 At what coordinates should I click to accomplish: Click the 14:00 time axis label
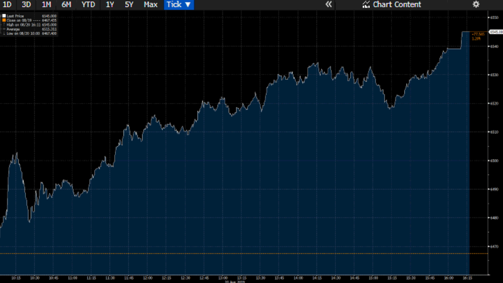click(x=298, y=278)
